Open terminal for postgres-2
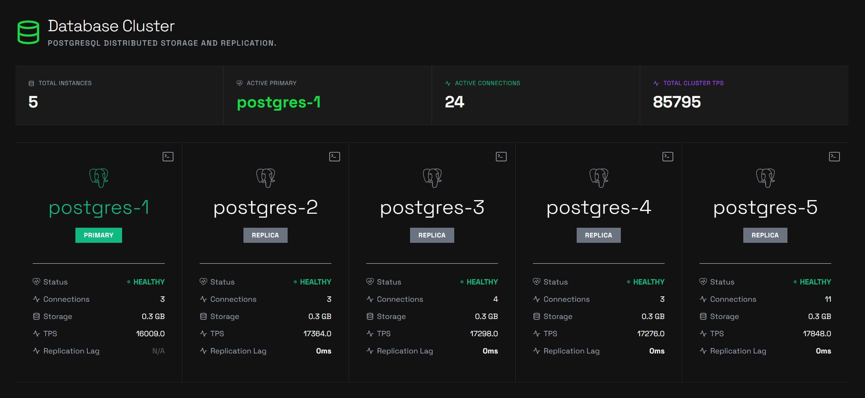Screen dimensions: 865x398 pyautogui.click(x=334, y=157)
